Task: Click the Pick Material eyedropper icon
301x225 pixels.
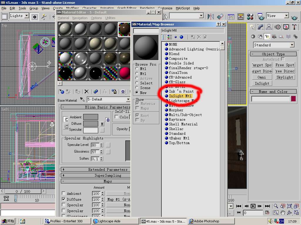Action: 82,99
